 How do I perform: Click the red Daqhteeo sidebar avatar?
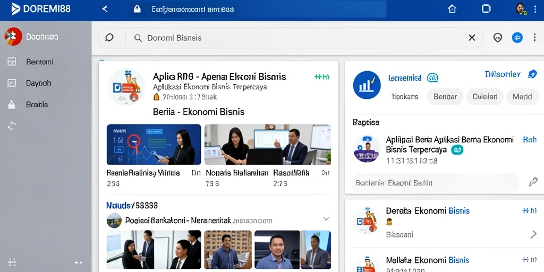point(13,37)
